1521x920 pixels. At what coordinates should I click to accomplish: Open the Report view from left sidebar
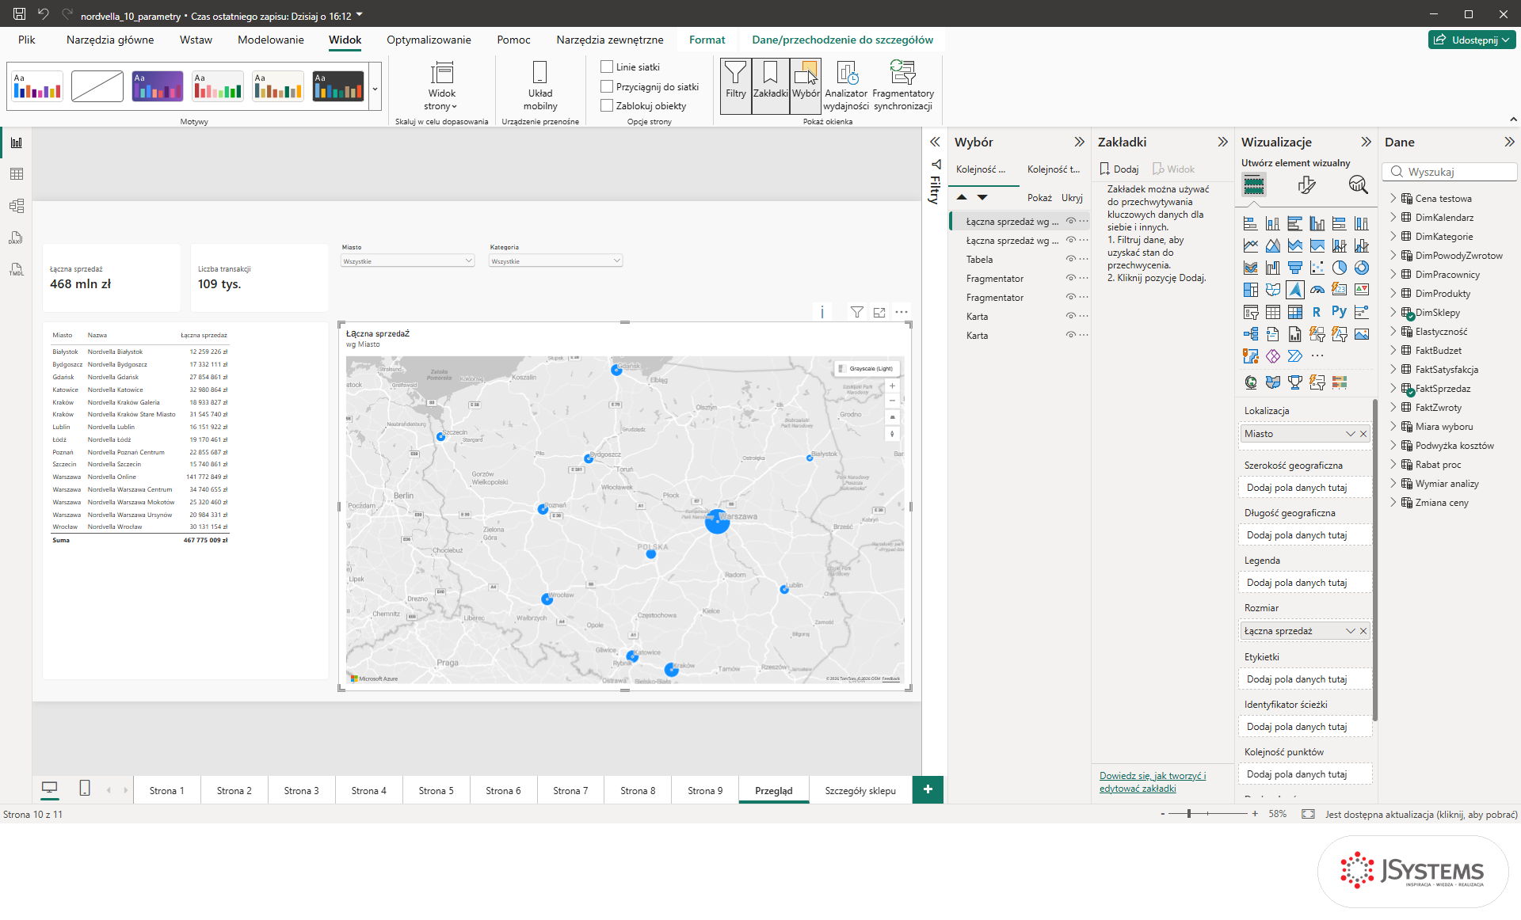click(17, 143)
